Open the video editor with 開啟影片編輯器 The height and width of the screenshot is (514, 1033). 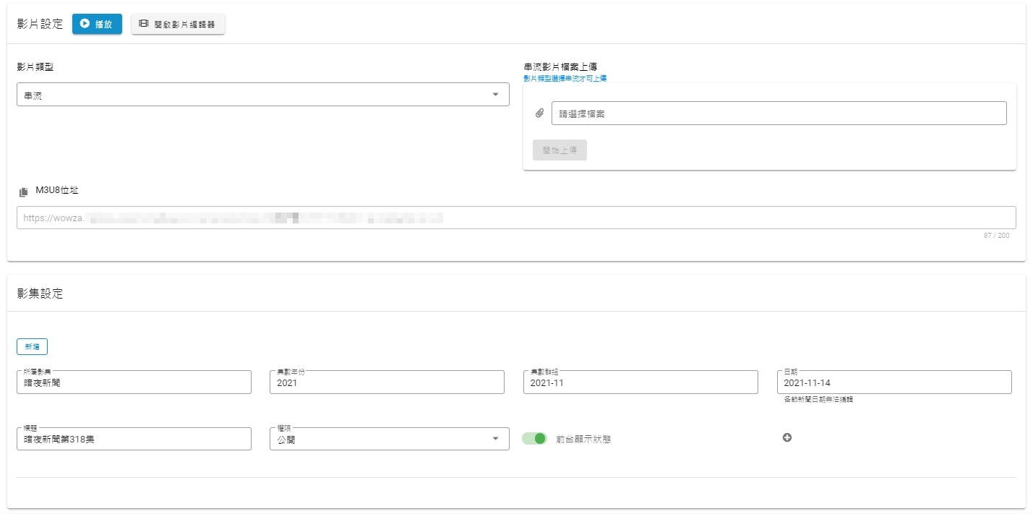[x=178, y=24]
